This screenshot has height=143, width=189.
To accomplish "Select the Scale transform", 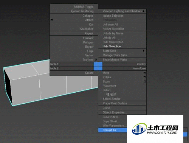I will tap(106, 81).
